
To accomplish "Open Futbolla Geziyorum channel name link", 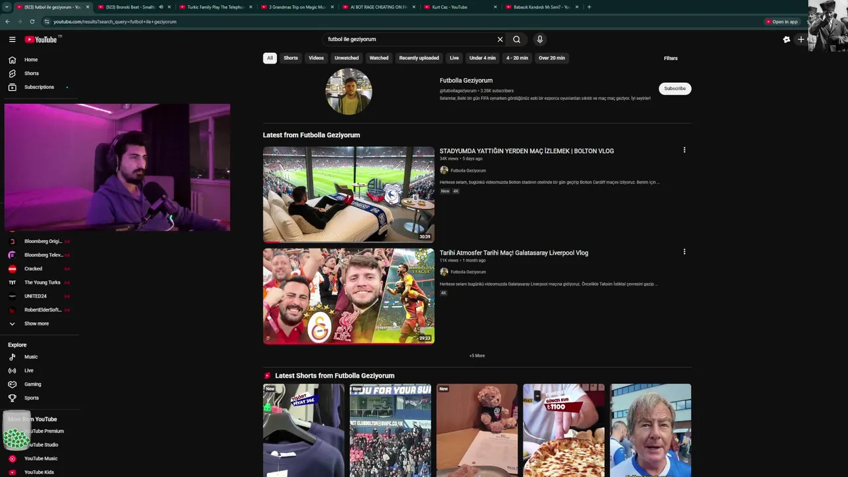I will click(x=466, y=80).
